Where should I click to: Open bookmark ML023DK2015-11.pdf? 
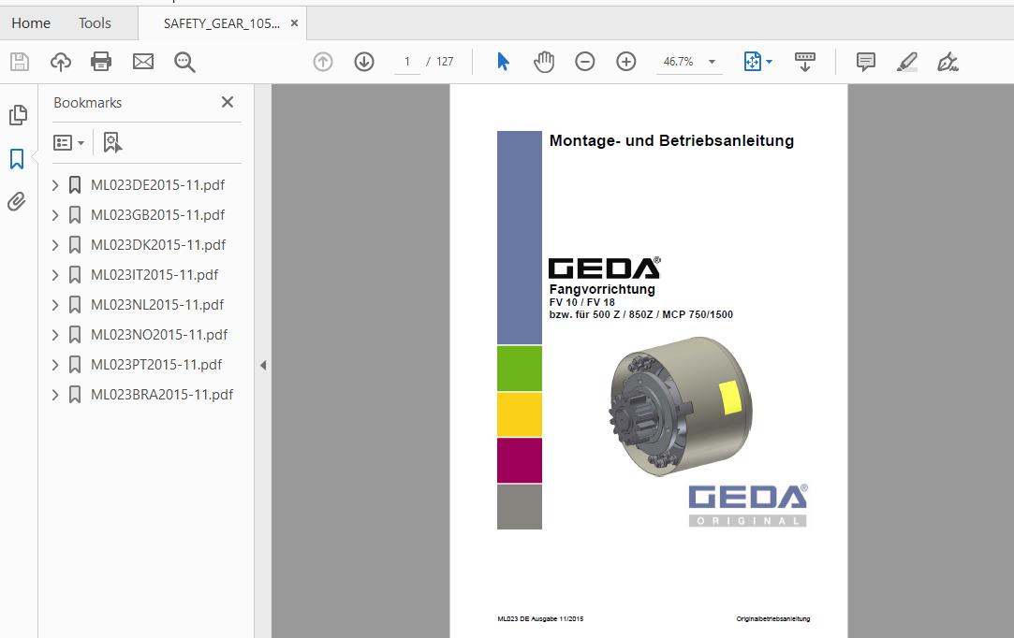(x=158, y=245)
